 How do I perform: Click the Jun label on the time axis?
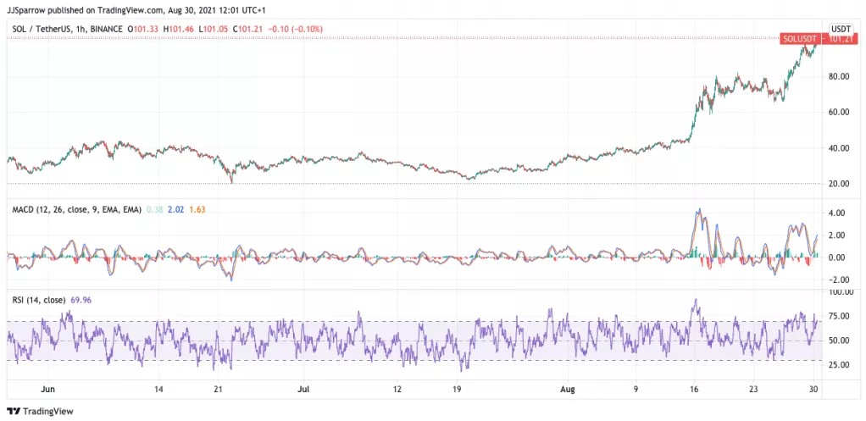coord(48,389)
